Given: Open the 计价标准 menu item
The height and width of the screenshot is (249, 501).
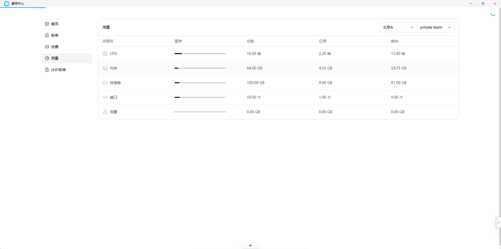Looking at the screenshot, I should (67, 70).
